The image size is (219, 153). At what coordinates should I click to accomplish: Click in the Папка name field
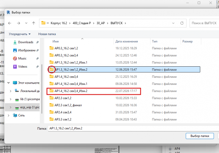(x=134, y=128)
